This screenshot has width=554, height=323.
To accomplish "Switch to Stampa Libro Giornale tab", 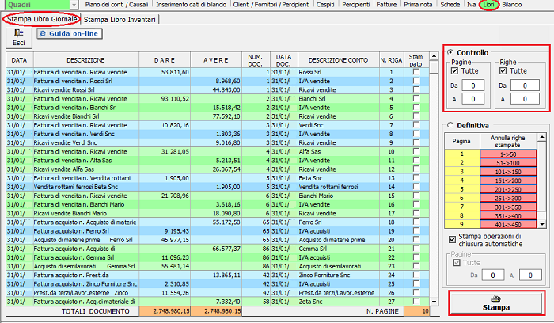I will click(x=42, y=19).
